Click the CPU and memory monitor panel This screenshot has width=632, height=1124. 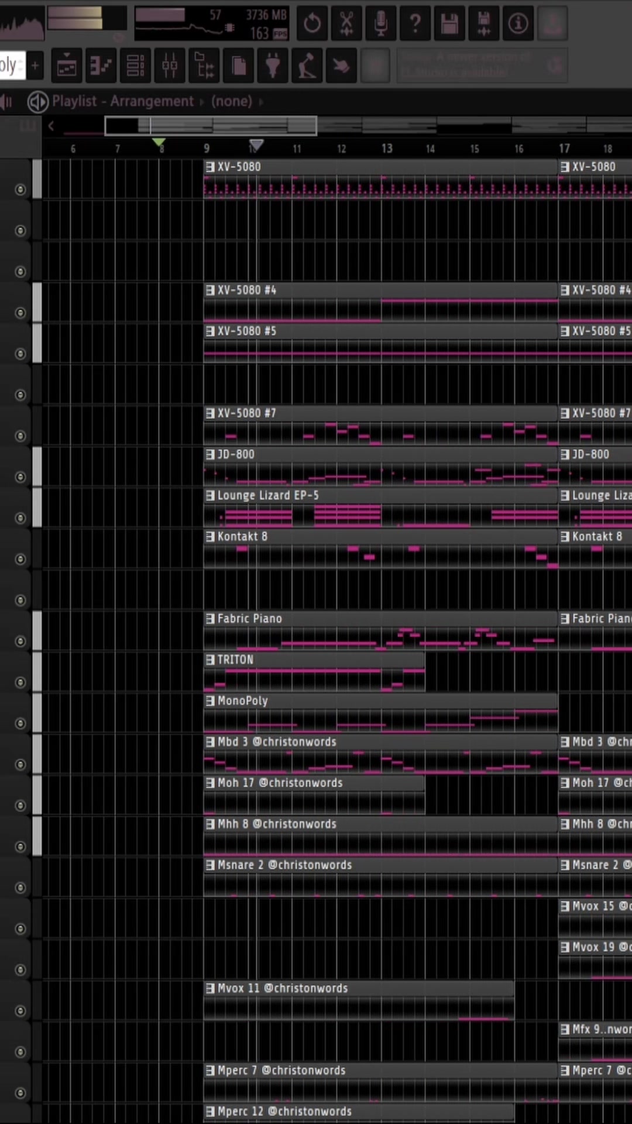point(212,23)
